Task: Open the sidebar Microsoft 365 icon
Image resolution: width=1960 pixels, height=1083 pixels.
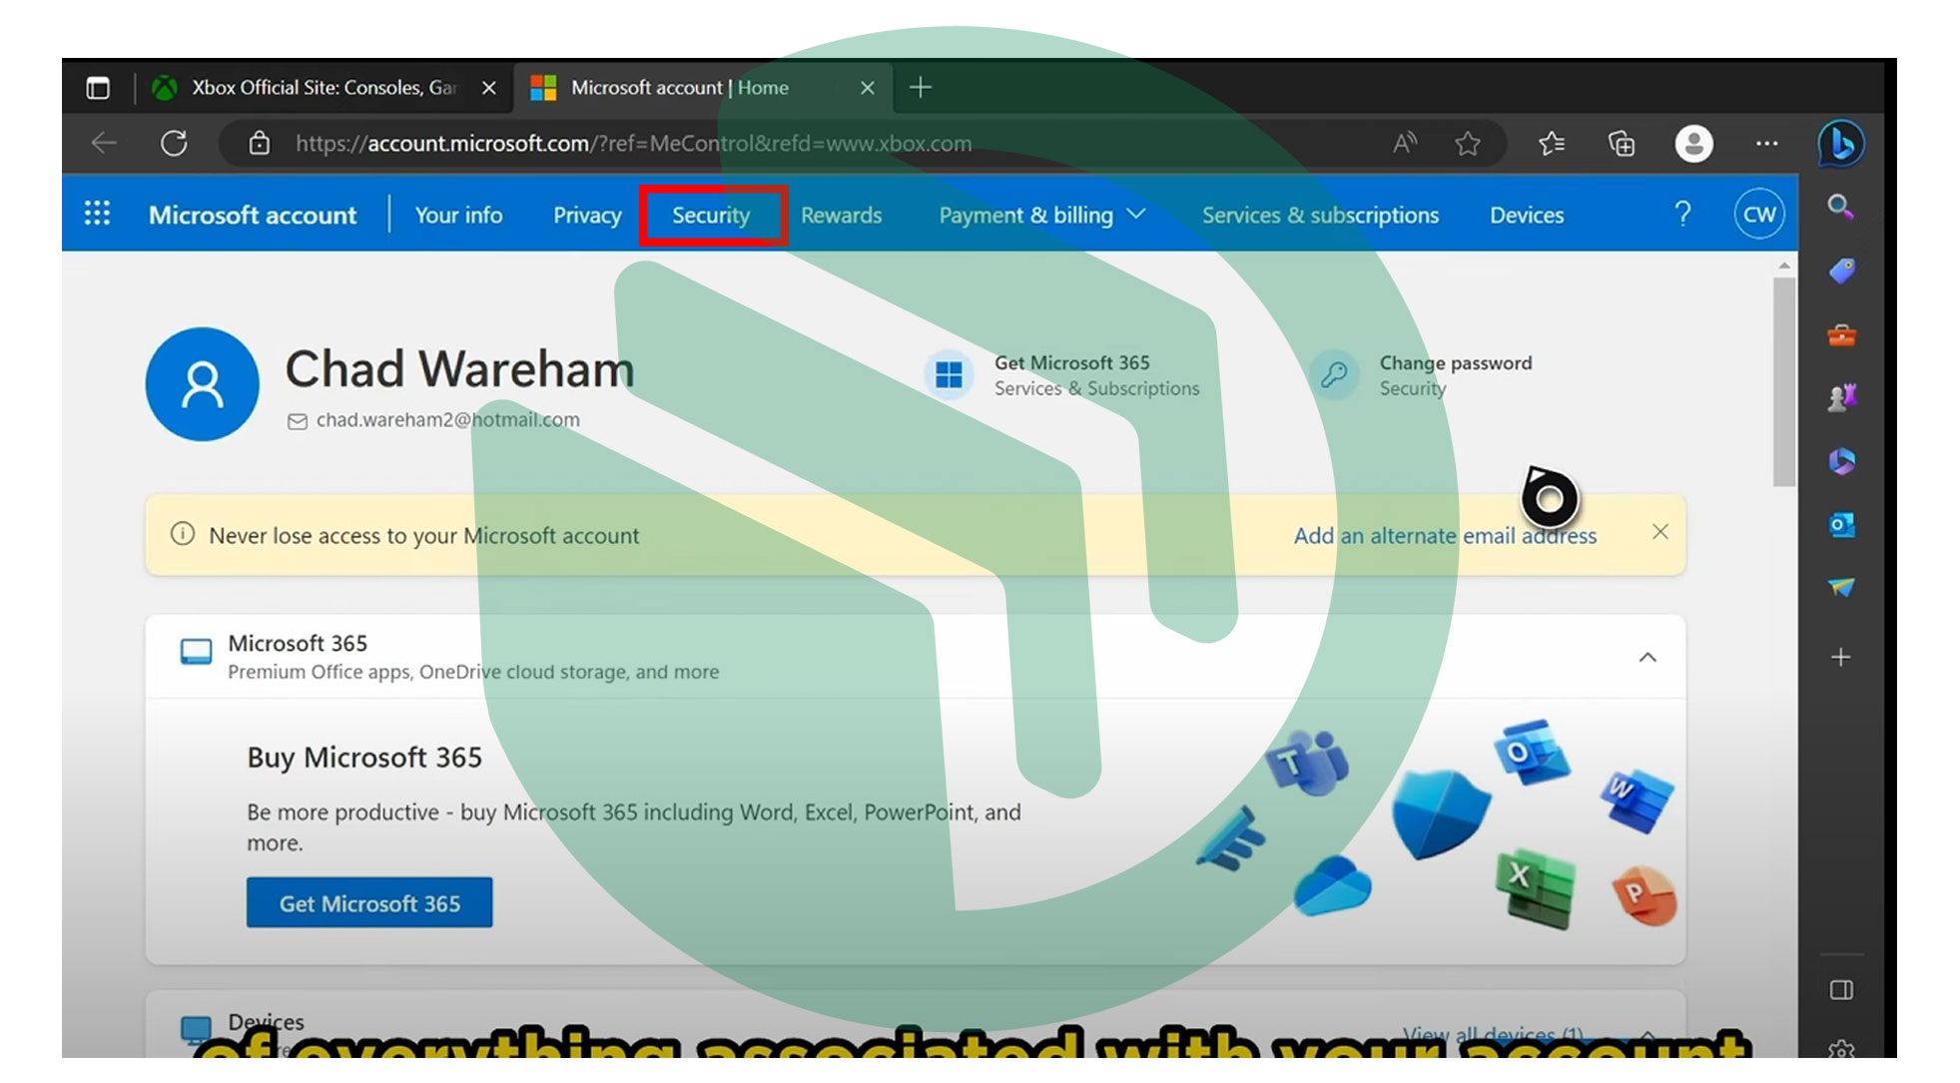Action: coord(1841,461)
